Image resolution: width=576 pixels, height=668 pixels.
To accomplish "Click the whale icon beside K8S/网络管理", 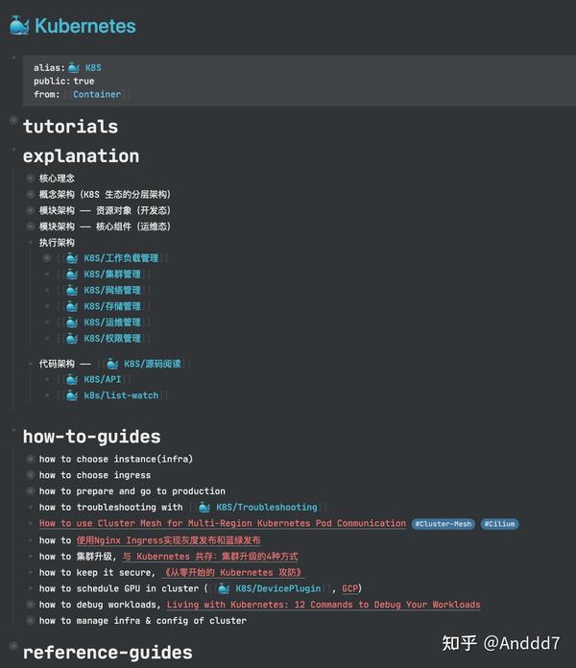I will click(72, 290).
